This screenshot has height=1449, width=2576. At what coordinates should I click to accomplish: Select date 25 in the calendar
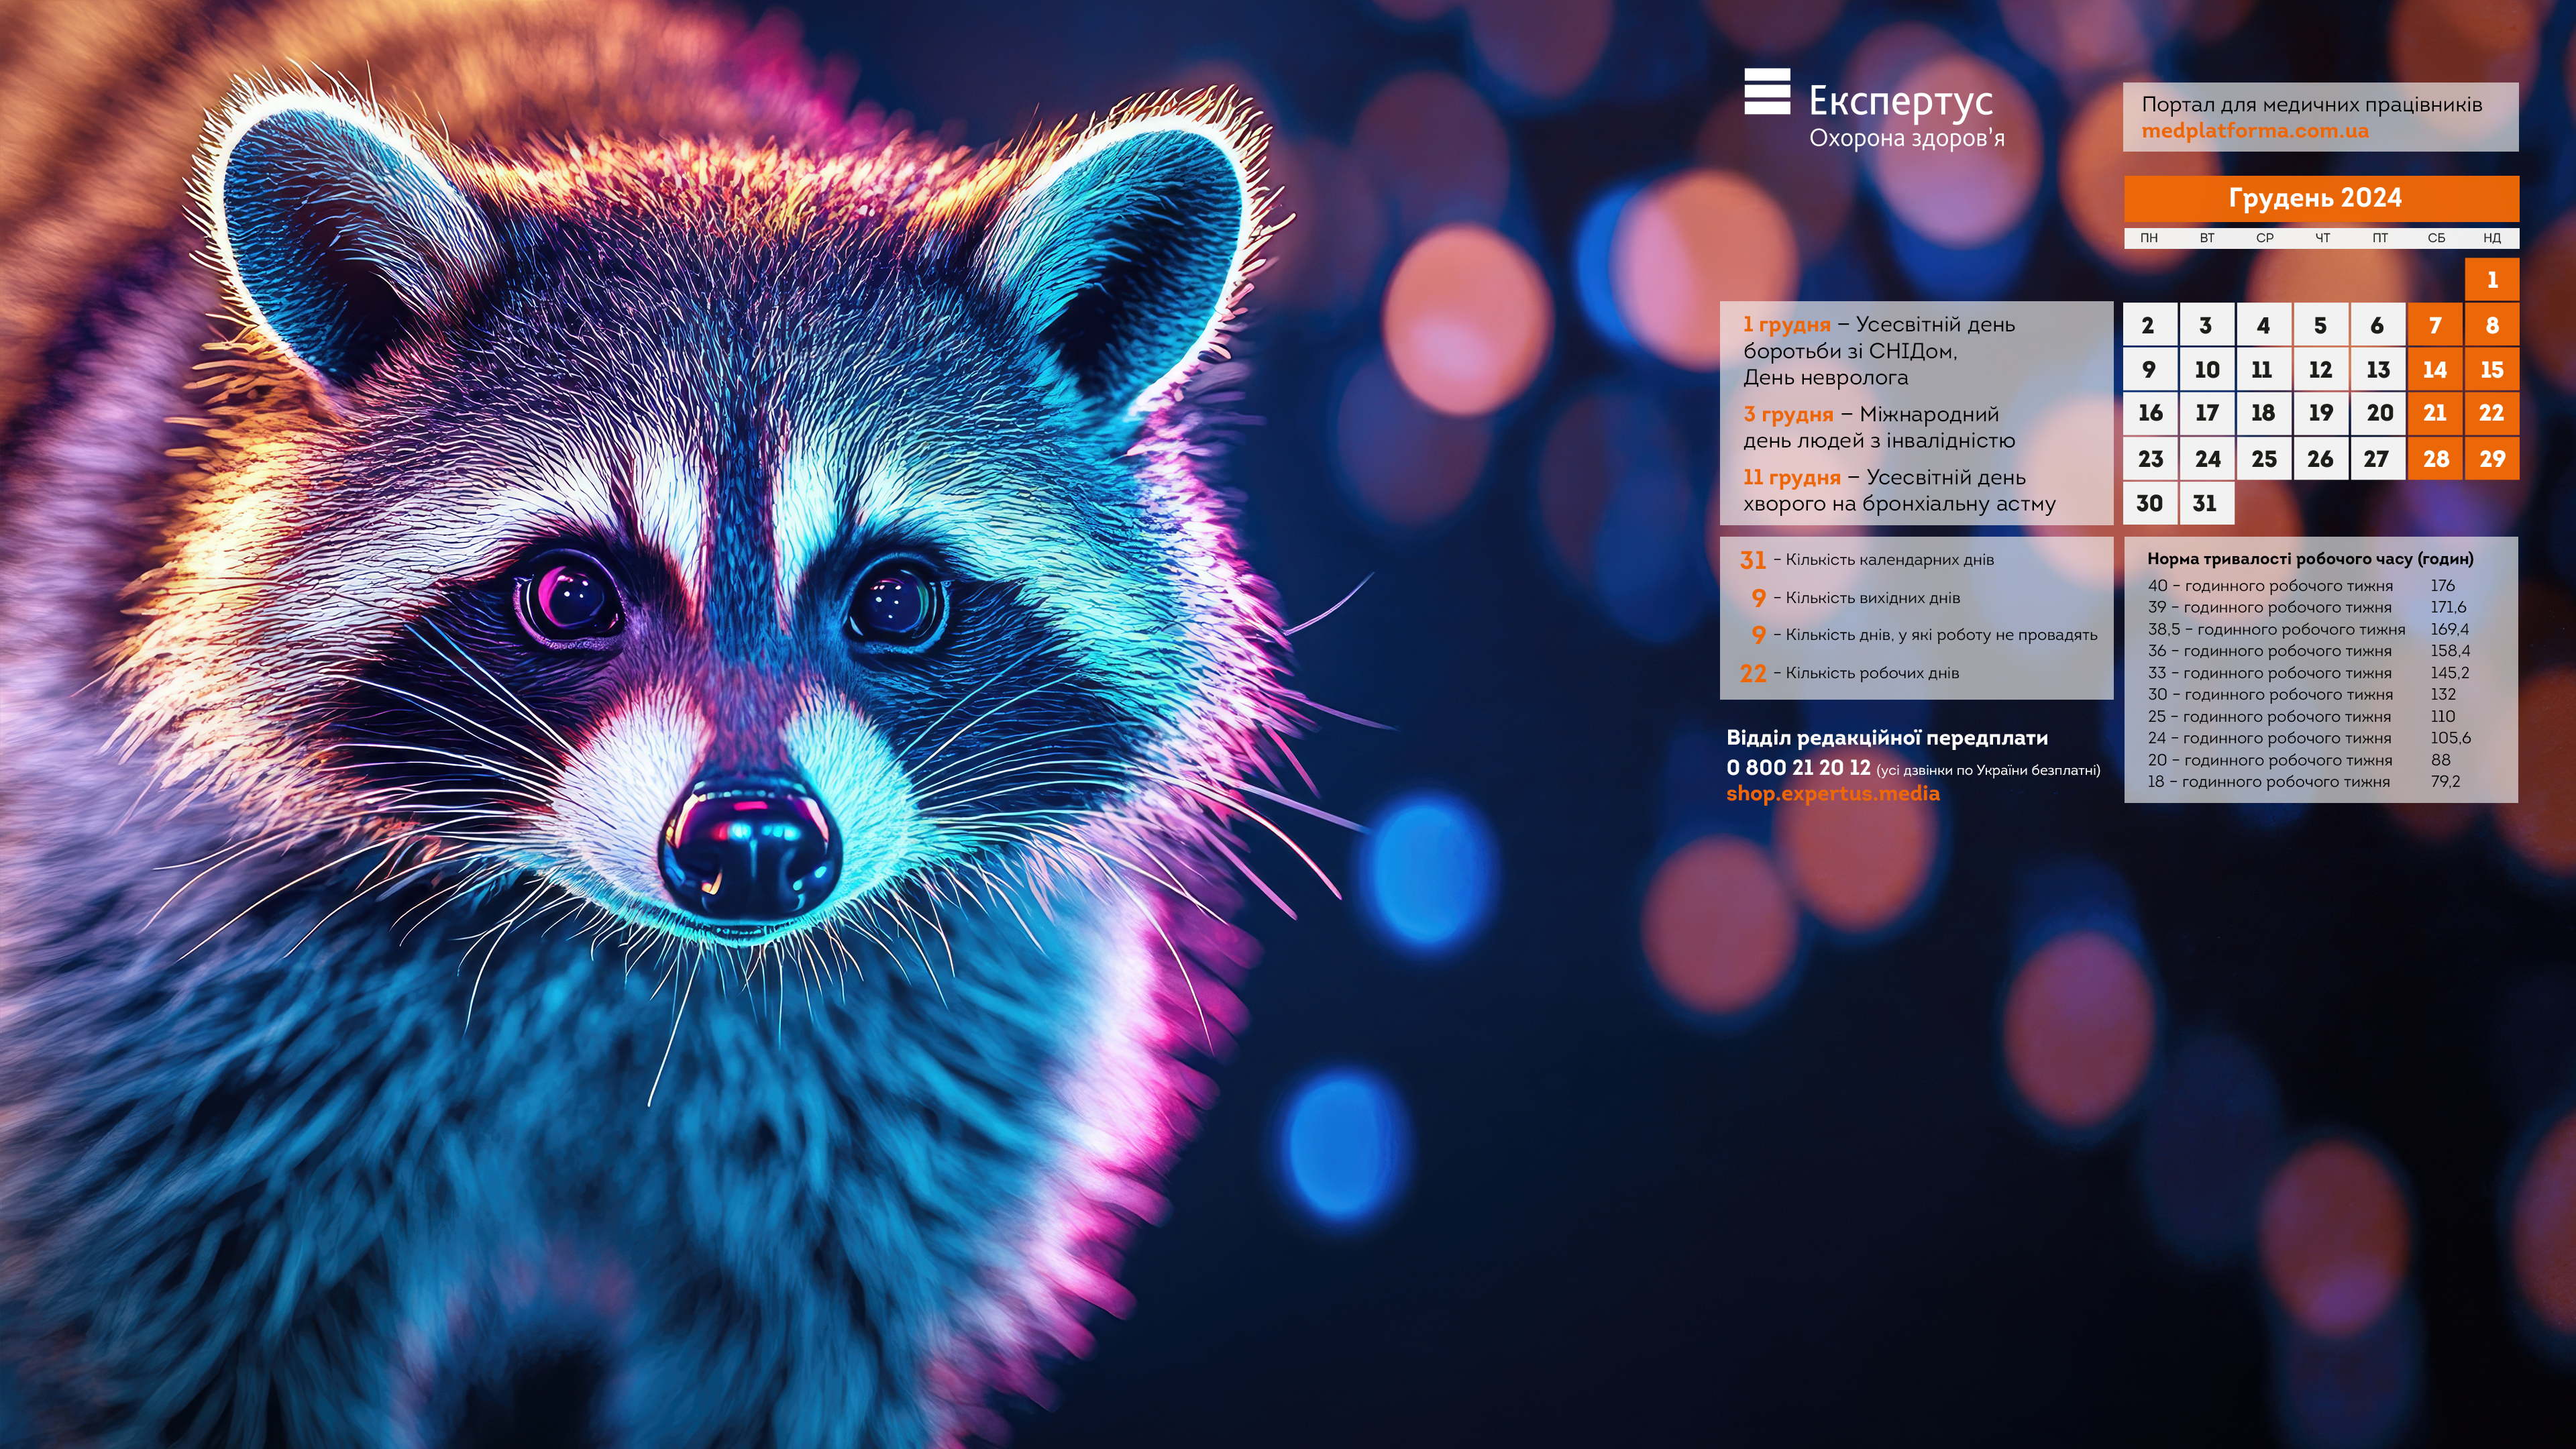tap(2263, 459)
